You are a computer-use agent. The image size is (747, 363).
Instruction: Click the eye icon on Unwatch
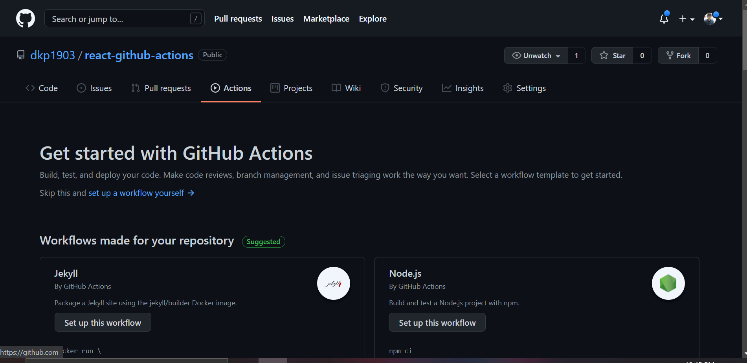tap(516, 55)
